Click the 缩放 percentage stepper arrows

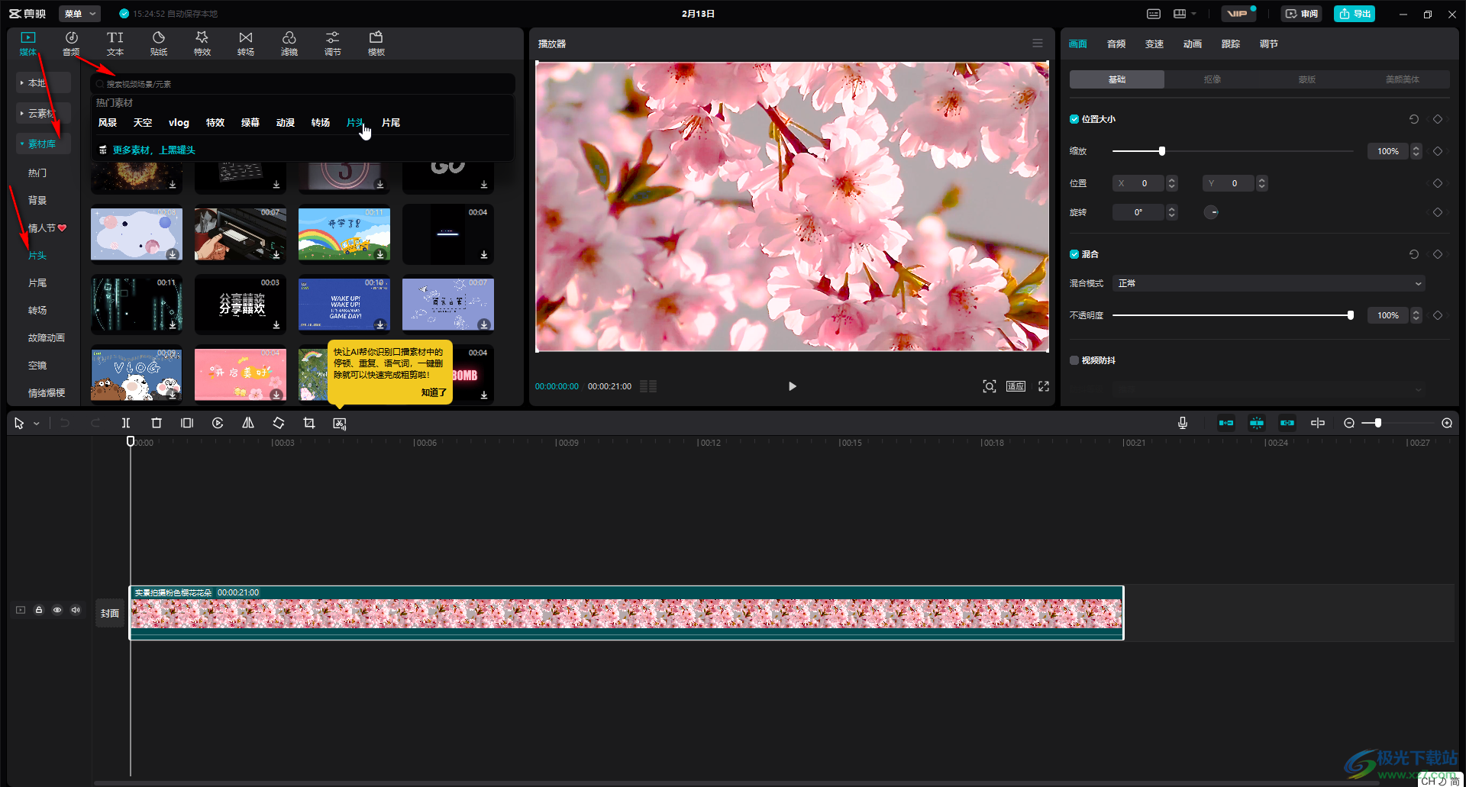pos(1416,151)
